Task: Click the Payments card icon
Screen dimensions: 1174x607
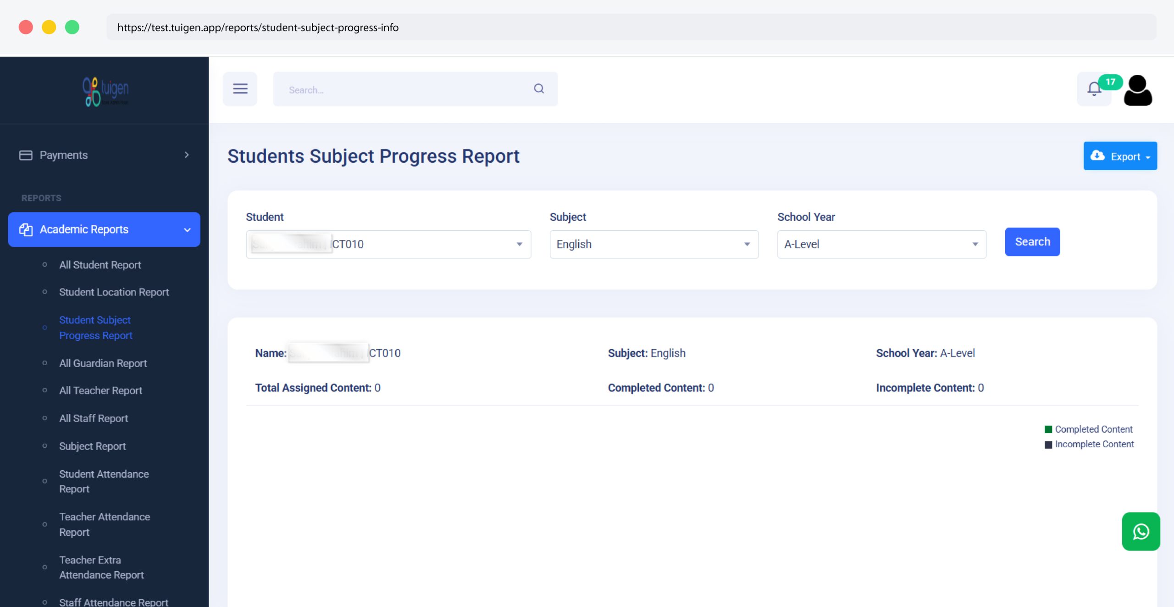Action: point(26,155)
